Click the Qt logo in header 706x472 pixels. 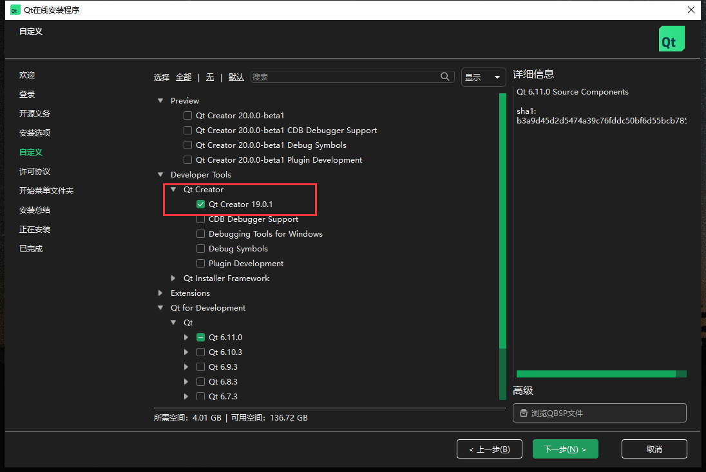pyautogui.click(x=671, y=39)
